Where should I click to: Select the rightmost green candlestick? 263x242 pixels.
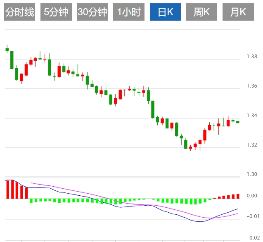[238, 122]
